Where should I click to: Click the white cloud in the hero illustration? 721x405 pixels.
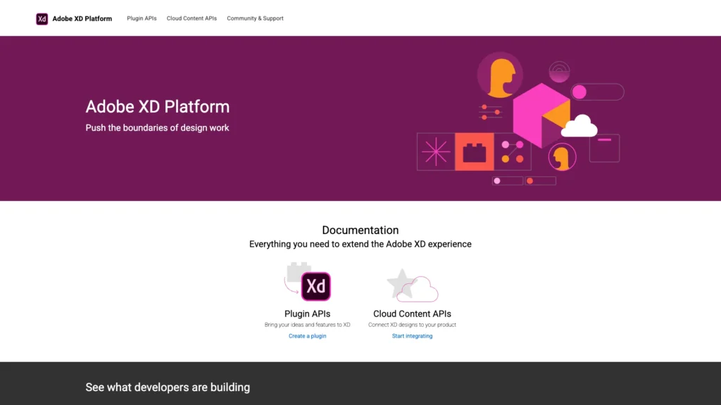click(x=579, y=127)
